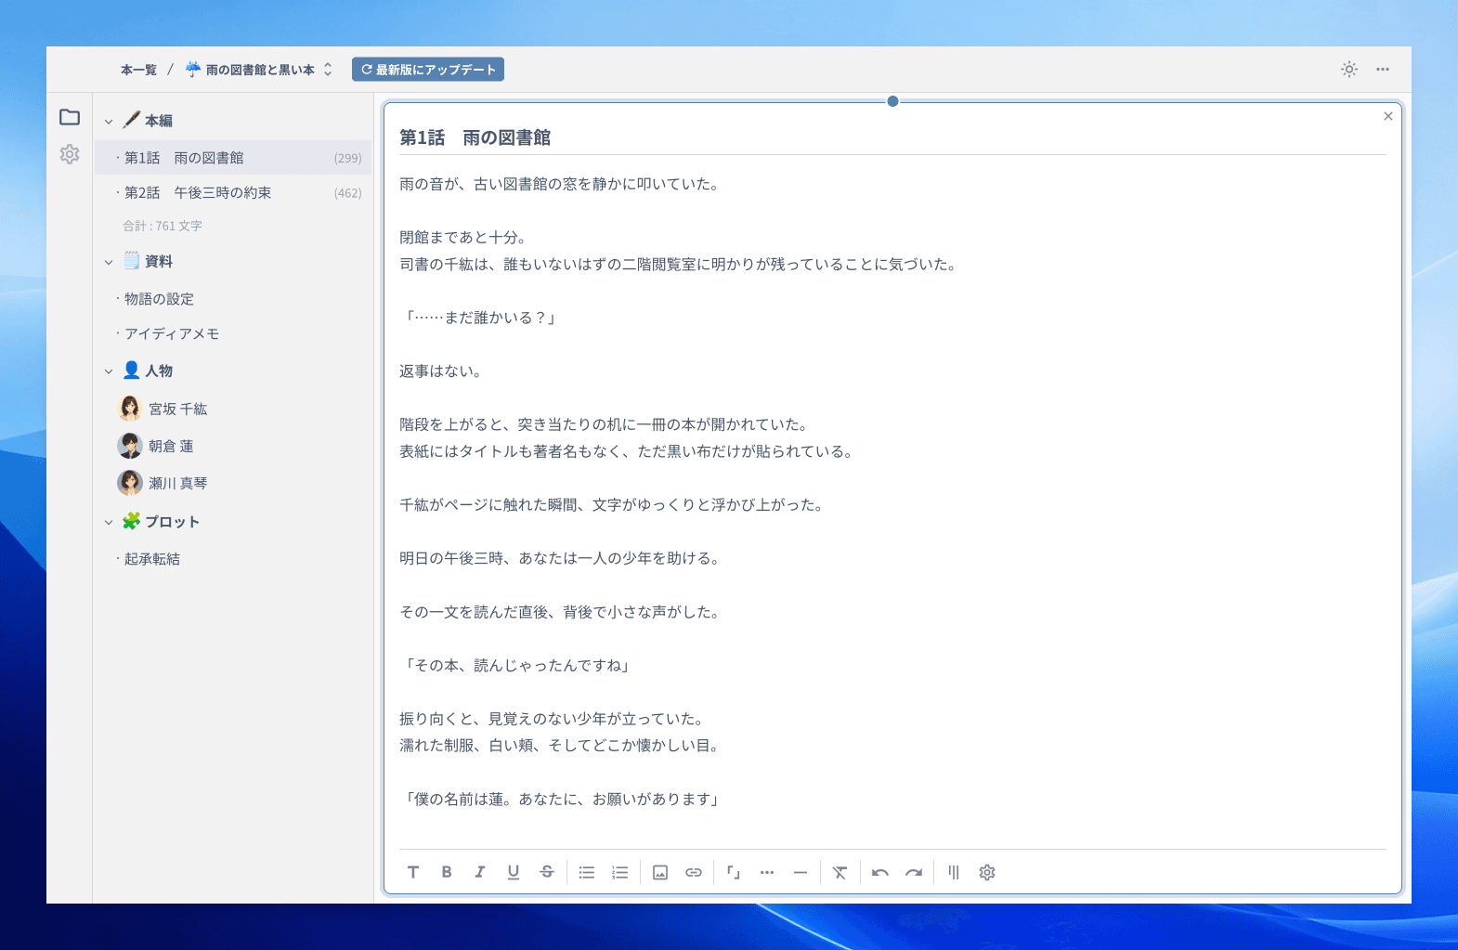Switch to vertical writing mode
This screenshot has height=950, width=1458.
[x=954, y=872]
